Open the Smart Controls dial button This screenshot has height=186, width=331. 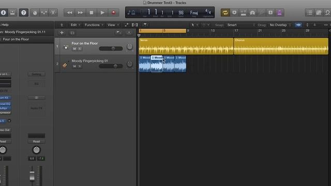click(35, 12)
